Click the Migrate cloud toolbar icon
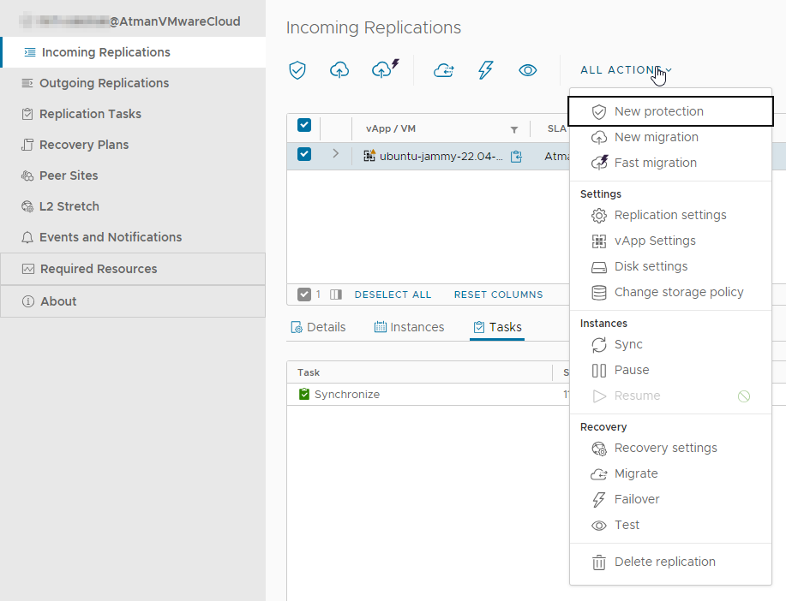Screen dimensions: 786x601 point(443,70)
